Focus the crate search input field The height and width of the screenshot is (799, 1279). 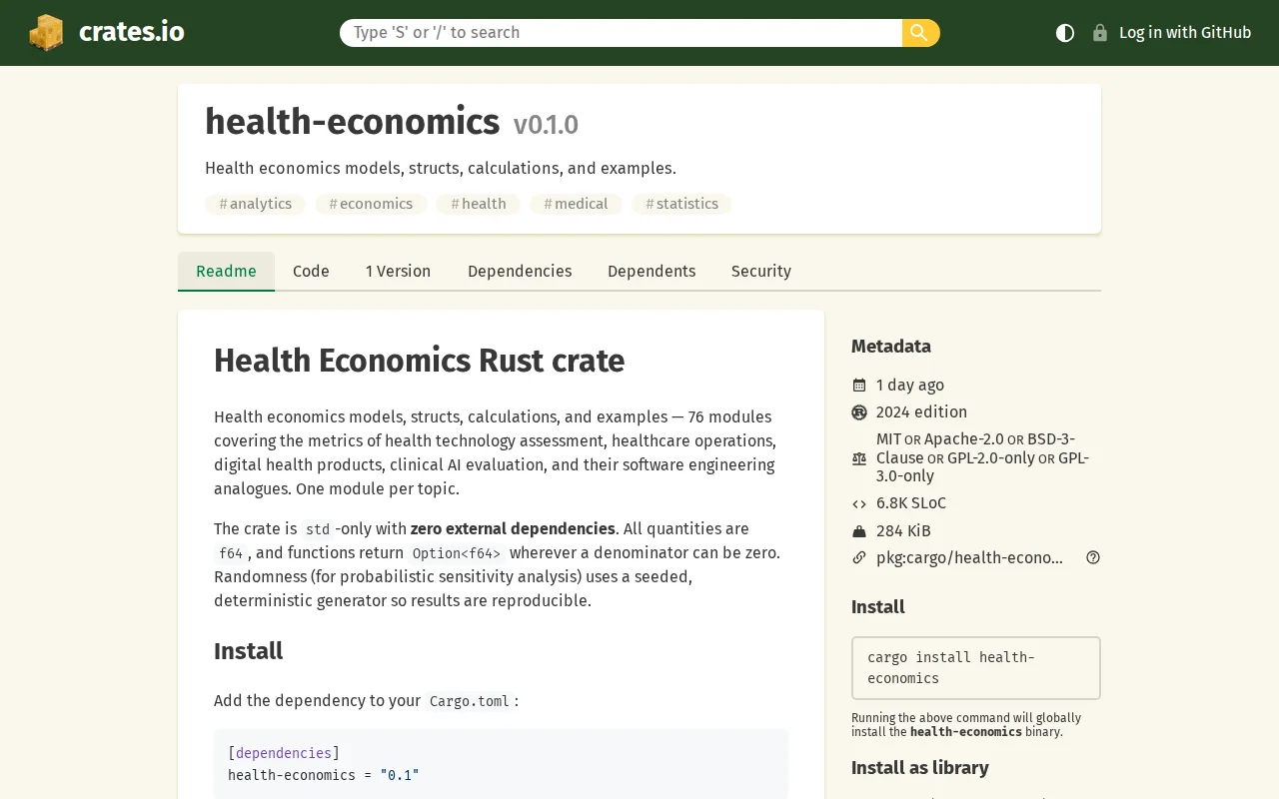coord(621,33)
